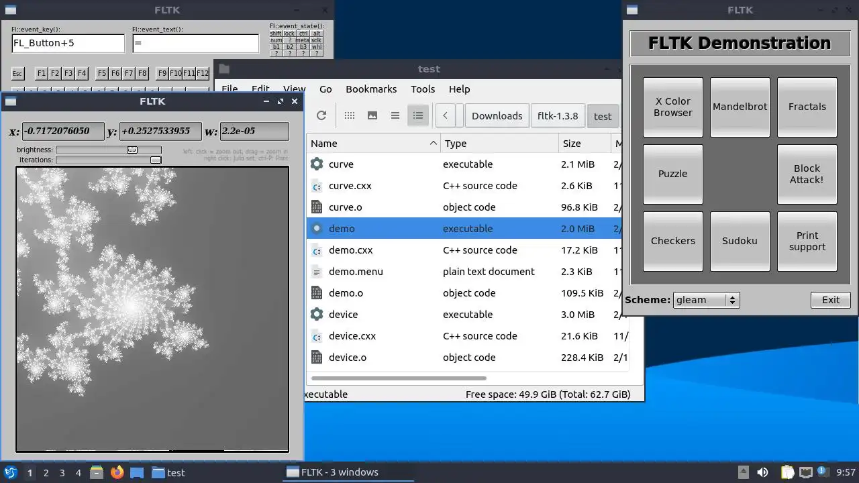This screenshot has width=859, height=483.
Task: Open the clipboard manager tray icon
Action: click(x=787, y=472)
